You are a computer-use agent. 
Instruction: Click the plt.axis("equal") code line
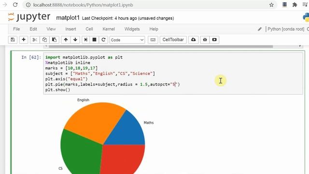[x=67, y=79]
